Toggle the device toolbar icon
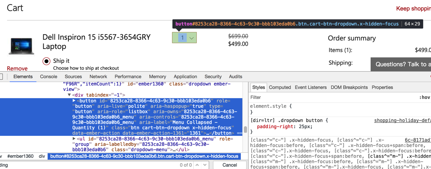 1,77
